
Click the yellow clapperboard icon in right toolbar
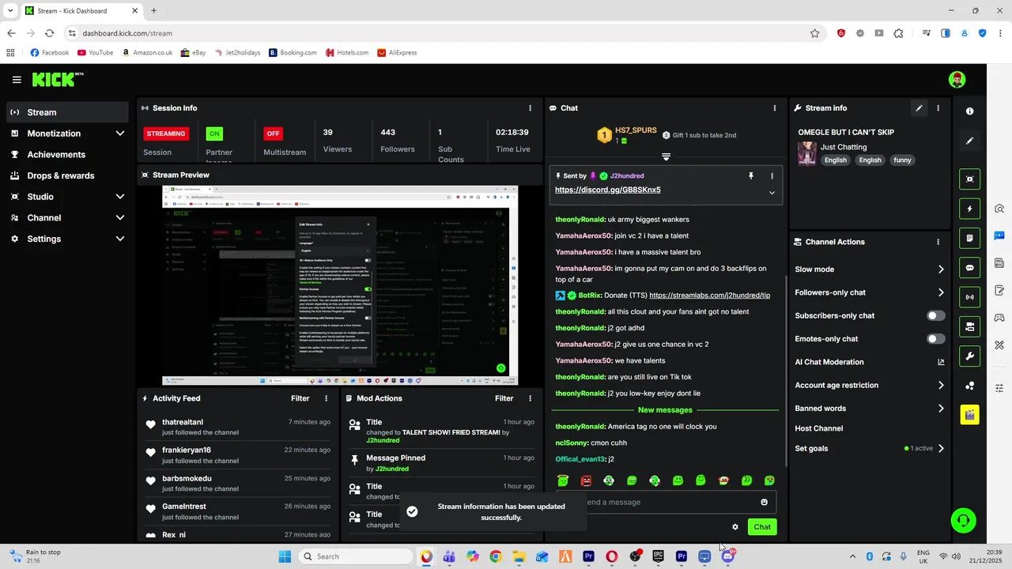pos(970,414)
